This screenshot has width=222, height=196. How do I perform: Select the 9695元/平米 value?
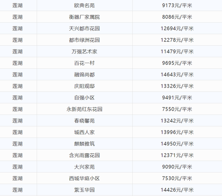pyautogui.click(x=177, y=63)
